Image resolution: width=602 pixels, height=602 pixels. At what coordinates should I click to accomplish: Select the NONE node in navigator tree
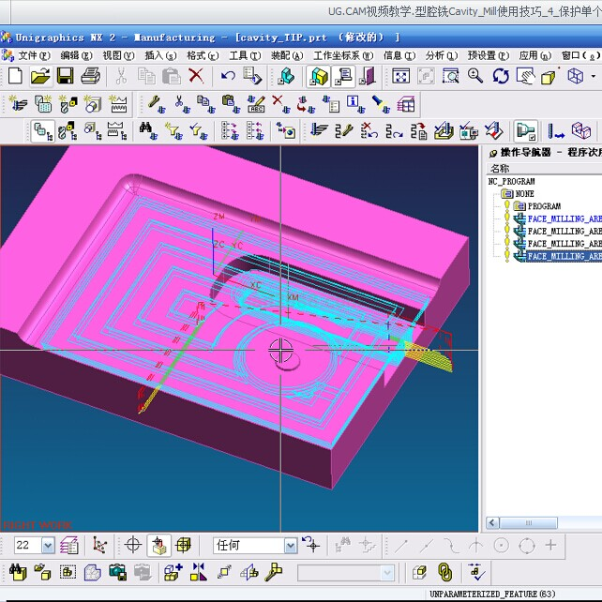tap(524, 194)
